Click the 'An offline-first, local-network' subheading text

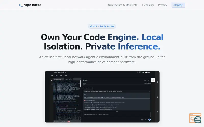pyautogui.click(x=102, y=59)
